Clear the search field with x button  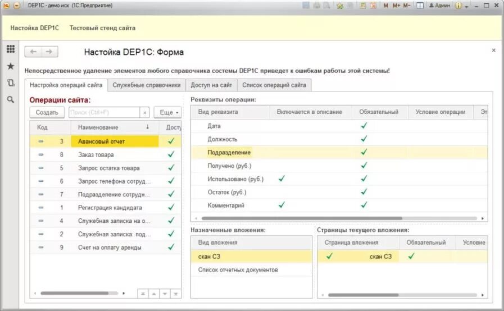(144, 112)
